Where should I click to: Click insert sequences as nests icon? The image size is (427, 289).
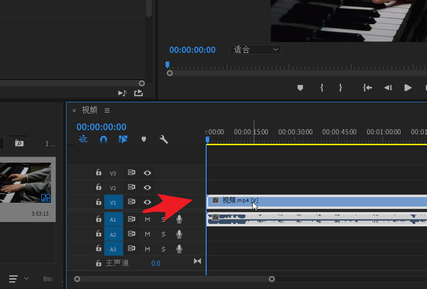[x=83, y=140]
